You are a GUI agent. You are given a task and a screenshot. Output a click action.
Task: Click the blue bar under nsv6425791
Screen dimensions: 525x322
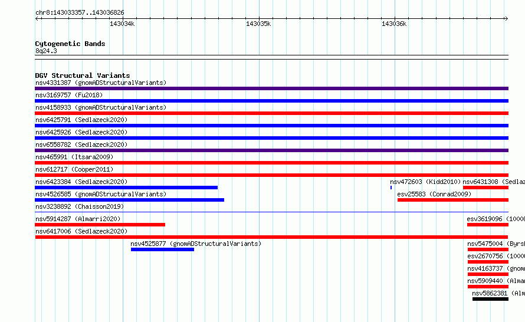click(x=271, y=126)
